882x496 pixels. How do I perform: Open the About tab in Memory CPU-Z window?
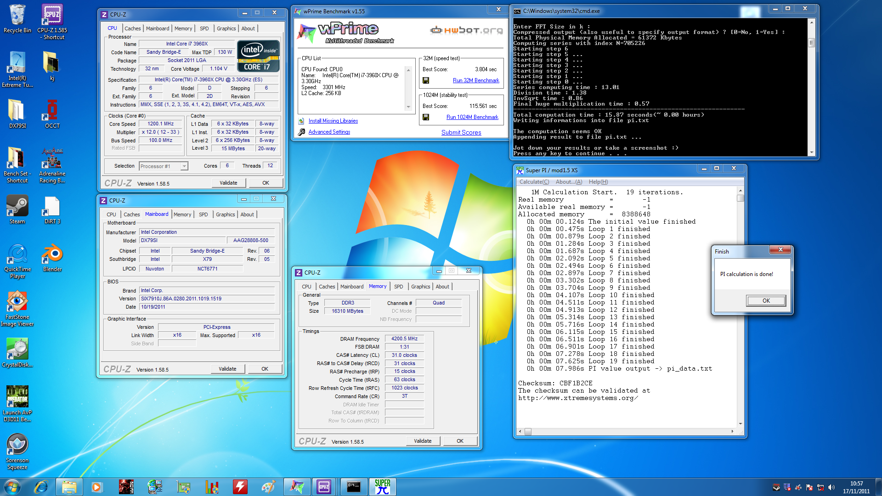[x=442, y=287]
